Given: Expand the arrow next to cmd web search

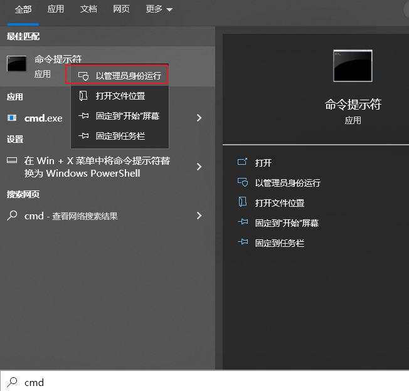Looking at the screenshot, I should (199, 216).
